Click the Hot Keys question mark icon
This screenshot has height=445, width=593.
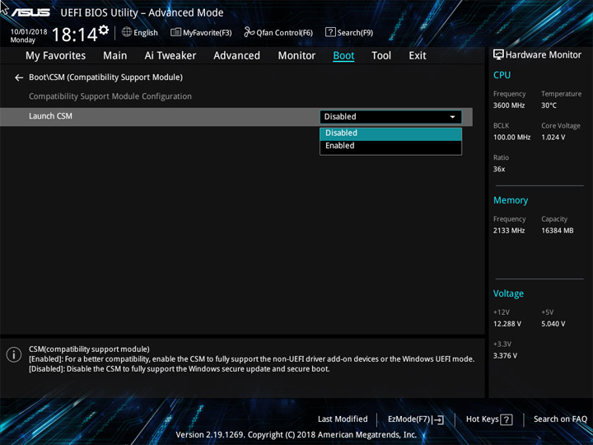click(x=506, y=419)
